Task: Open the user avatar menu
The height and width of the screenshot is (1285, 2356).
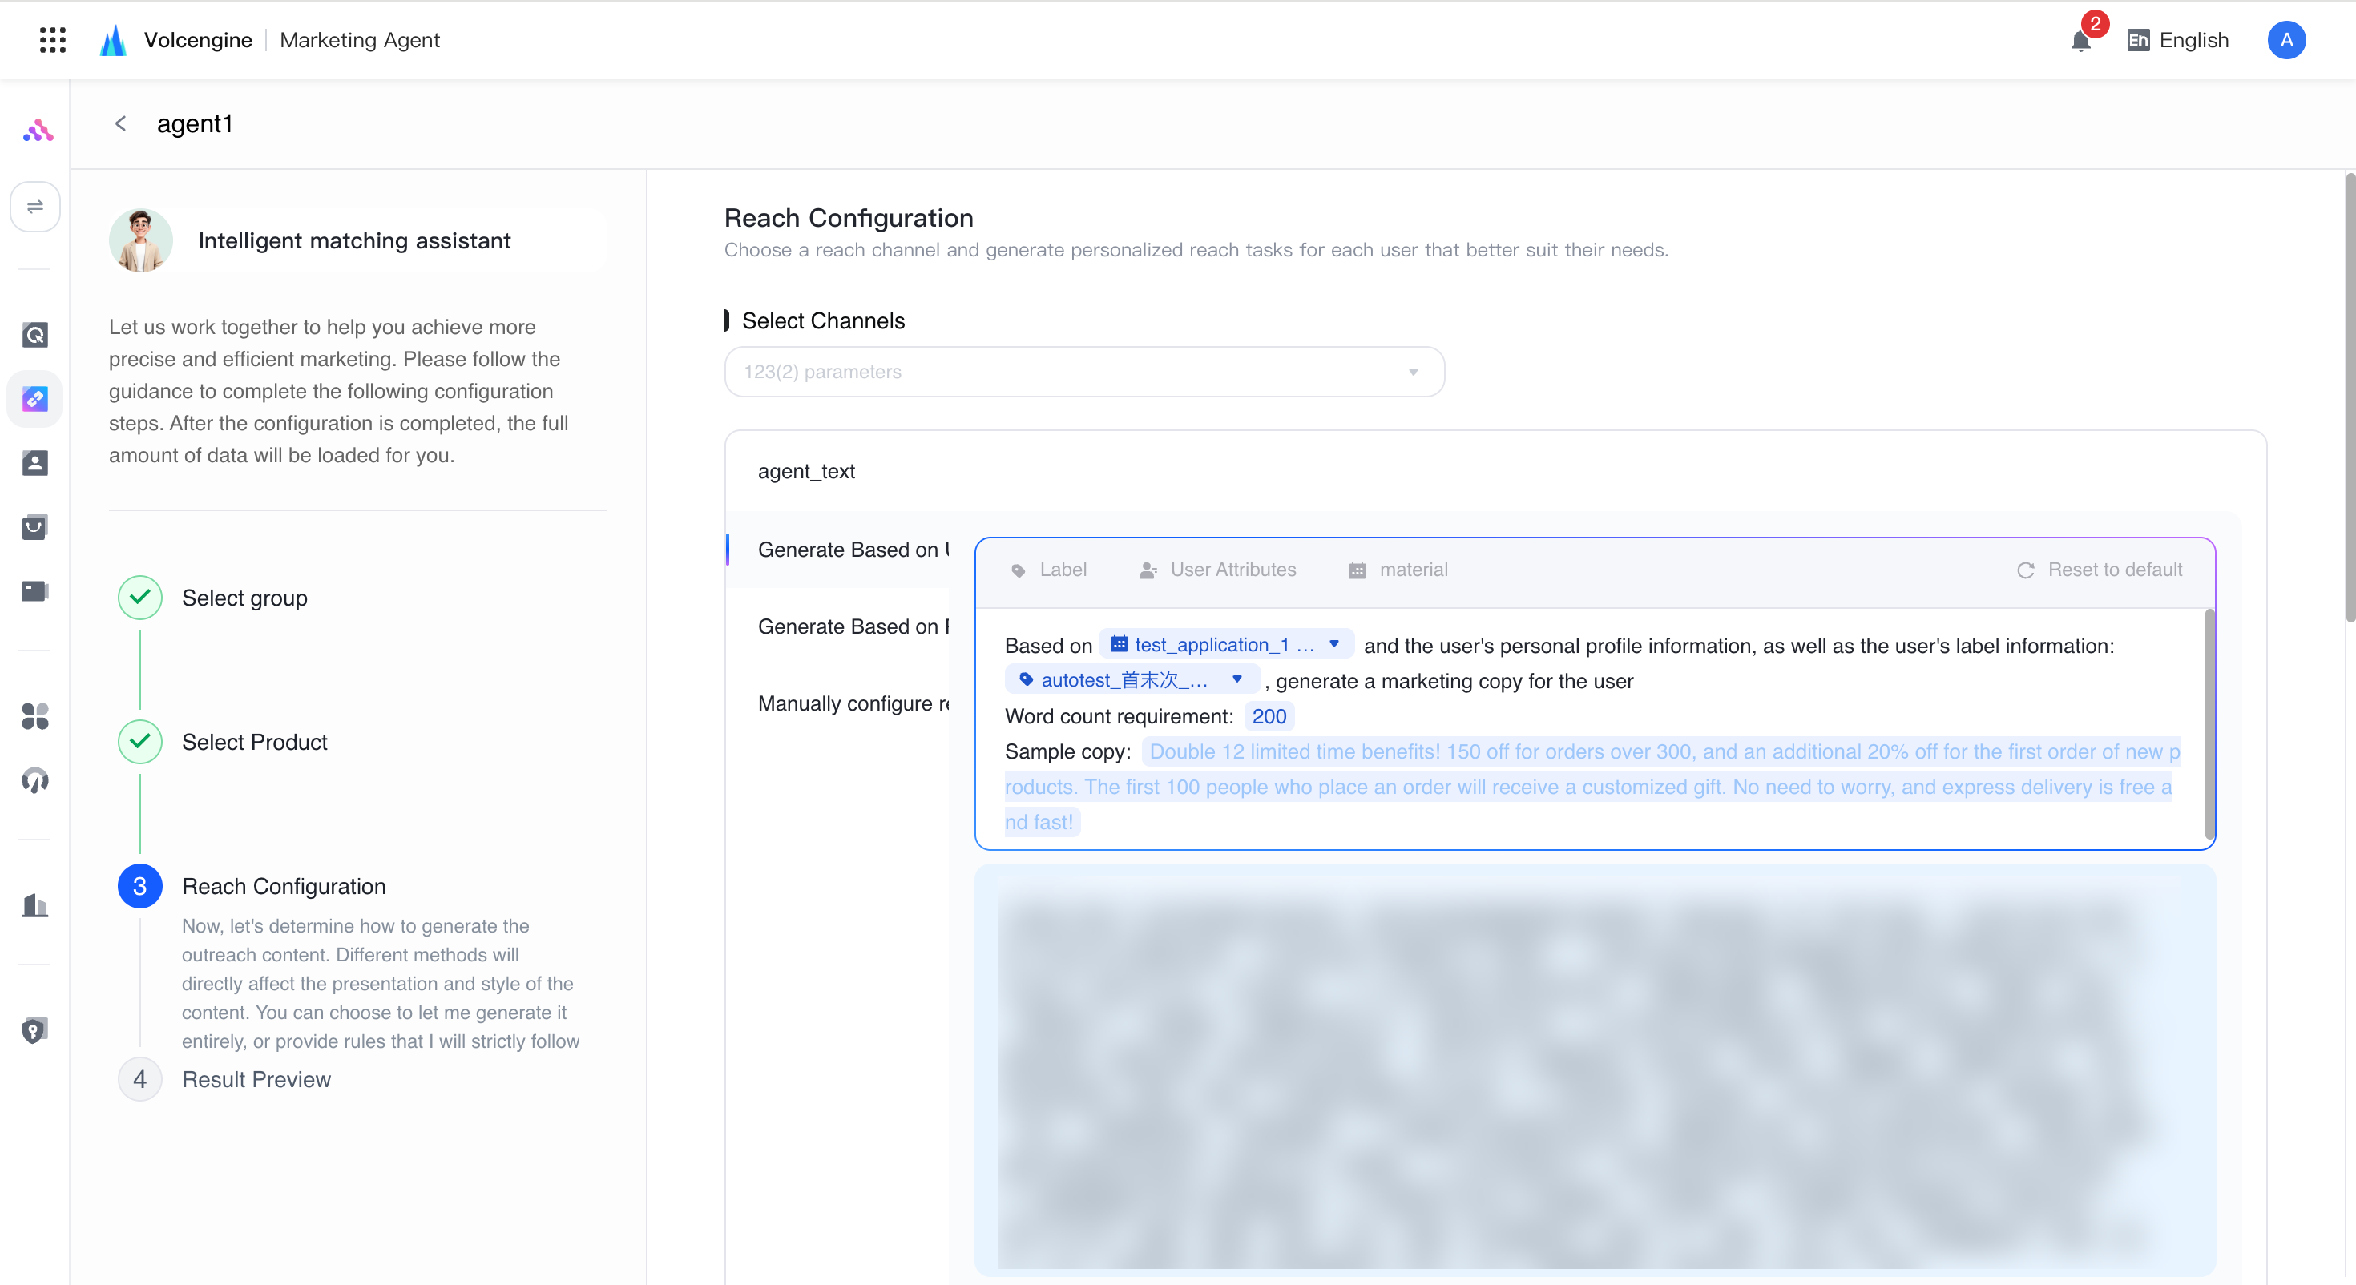Action: pos(2286,40)
